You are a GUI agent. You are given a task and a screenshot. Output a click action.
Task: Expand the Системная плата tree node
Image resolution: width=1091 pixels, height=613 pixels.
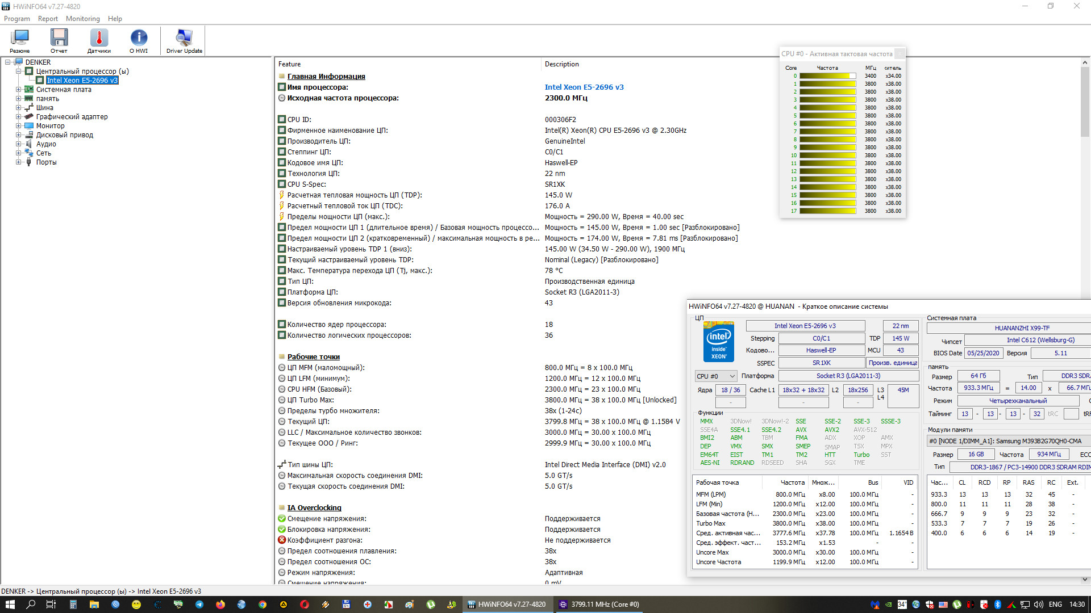[18, 90]
